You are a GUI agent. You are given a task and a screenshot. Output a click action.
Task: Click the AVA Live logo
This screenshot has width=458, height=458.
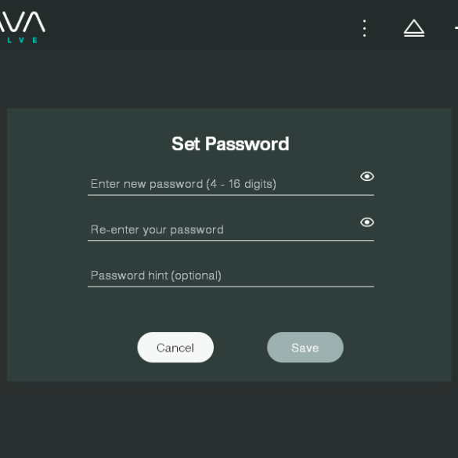point(21,27)
